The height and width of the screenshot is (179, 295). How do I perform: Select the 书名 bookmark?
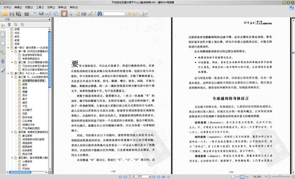click(17, 33)
